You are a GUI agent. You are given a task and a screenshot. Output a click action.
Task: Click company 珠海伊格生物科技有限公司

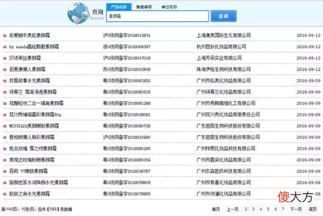pos(224,69)
